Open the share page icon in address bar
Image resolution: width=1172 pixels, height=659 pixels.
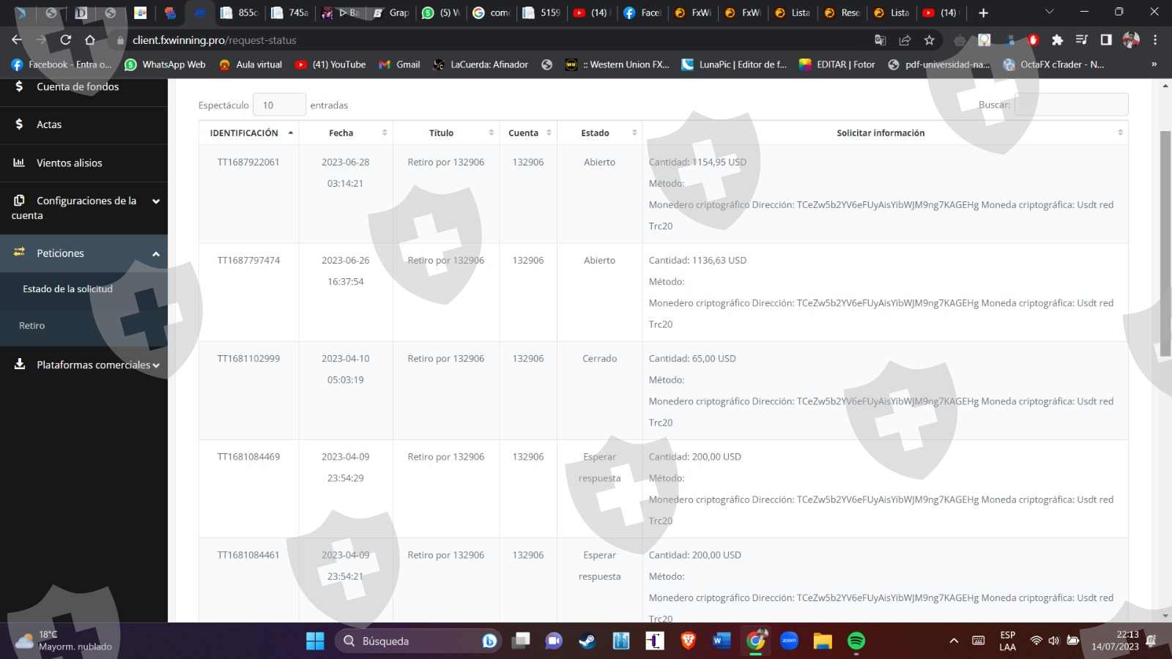pyautogui.click(x=905, y=40)
